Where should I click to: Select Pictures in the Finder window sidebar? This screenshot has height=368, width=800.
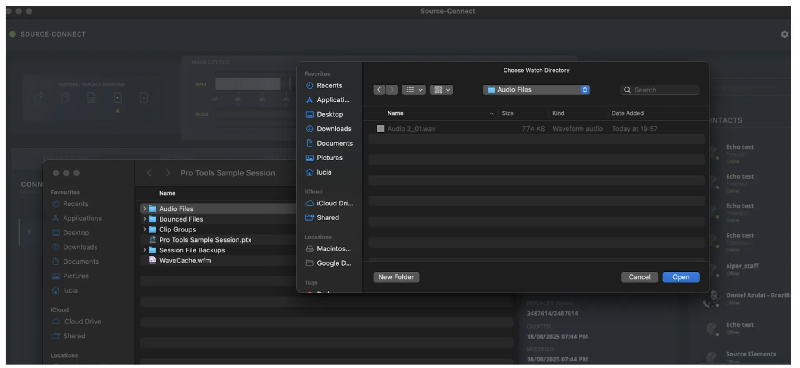click(x=70, y=276)
